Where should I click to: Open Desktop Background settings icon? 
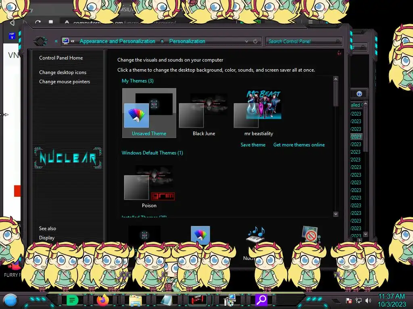coord(144,235)
